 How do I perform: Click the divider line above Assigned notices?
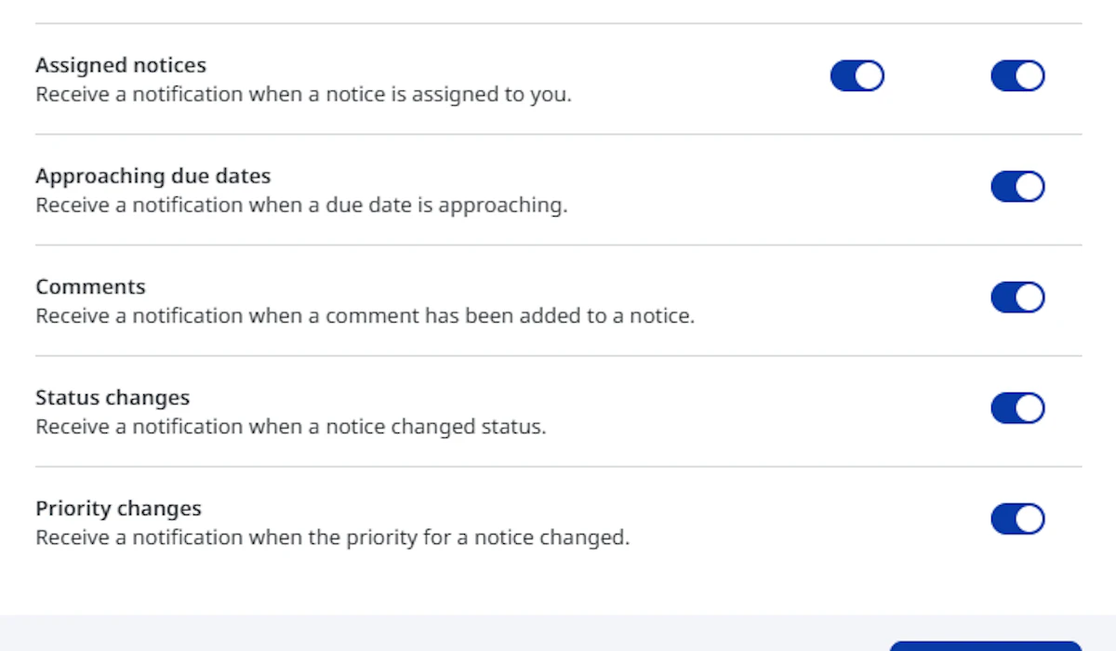click(x=558, y=23)
